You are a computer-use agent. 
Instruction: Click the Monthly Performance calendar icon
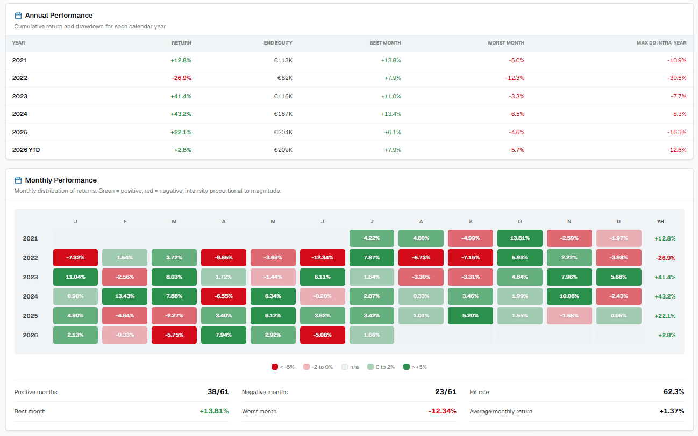pos(18,180)
